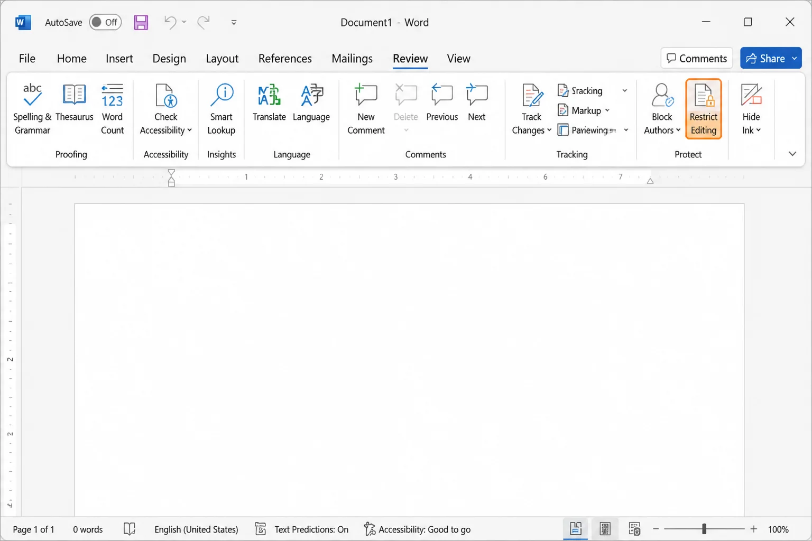Open the Share button dropdown arrow
Viewport: 812px width, 541px height.
(795, 58)
